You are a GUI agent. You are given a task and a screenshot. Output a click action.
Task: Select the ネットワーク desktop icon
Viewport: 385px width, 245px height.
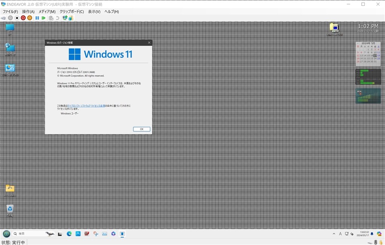10,50
